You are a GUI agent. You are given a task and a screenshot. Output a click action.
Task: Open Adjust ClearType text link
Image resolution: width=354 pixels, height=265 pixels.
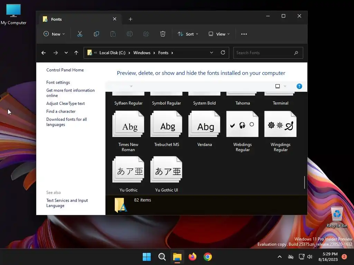65,104
